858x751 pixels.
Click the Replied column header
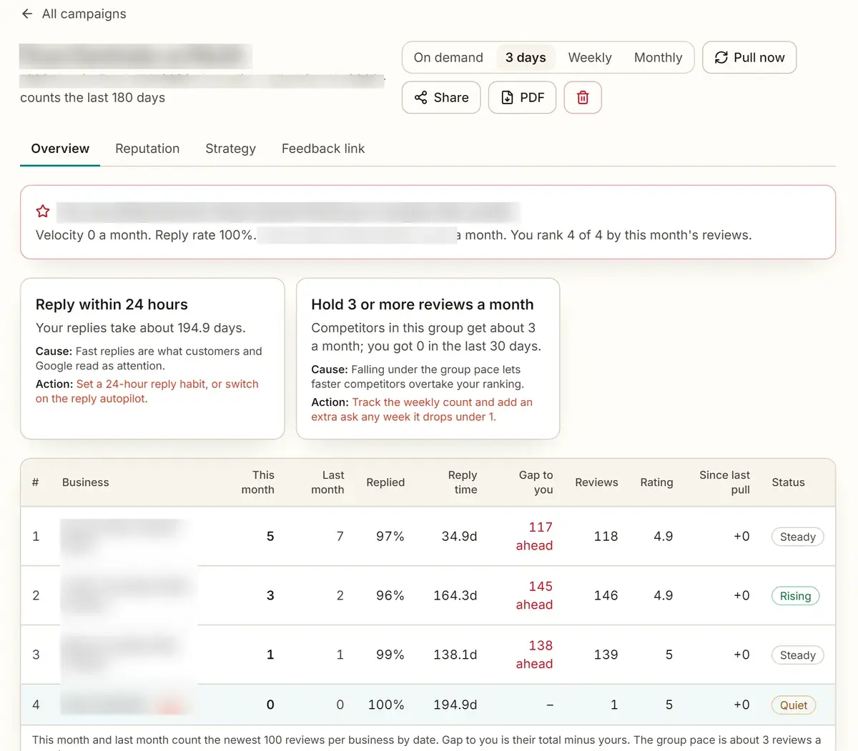385,482
